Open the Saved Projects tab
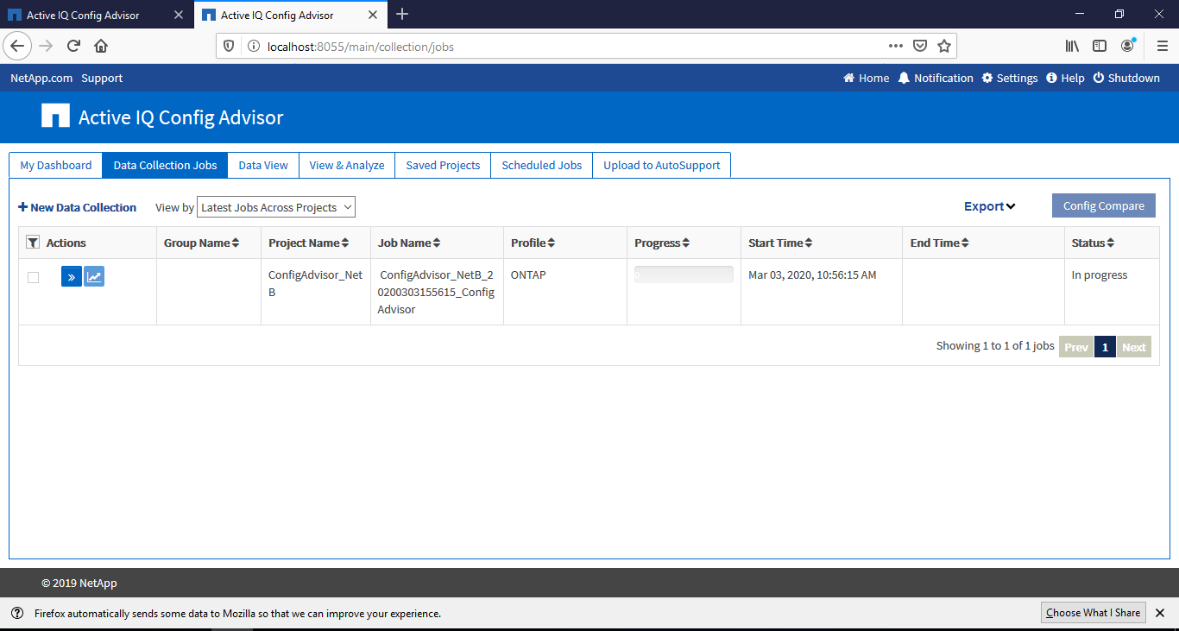Viewport: 1179px width, 631px height. tap(443, 165)
